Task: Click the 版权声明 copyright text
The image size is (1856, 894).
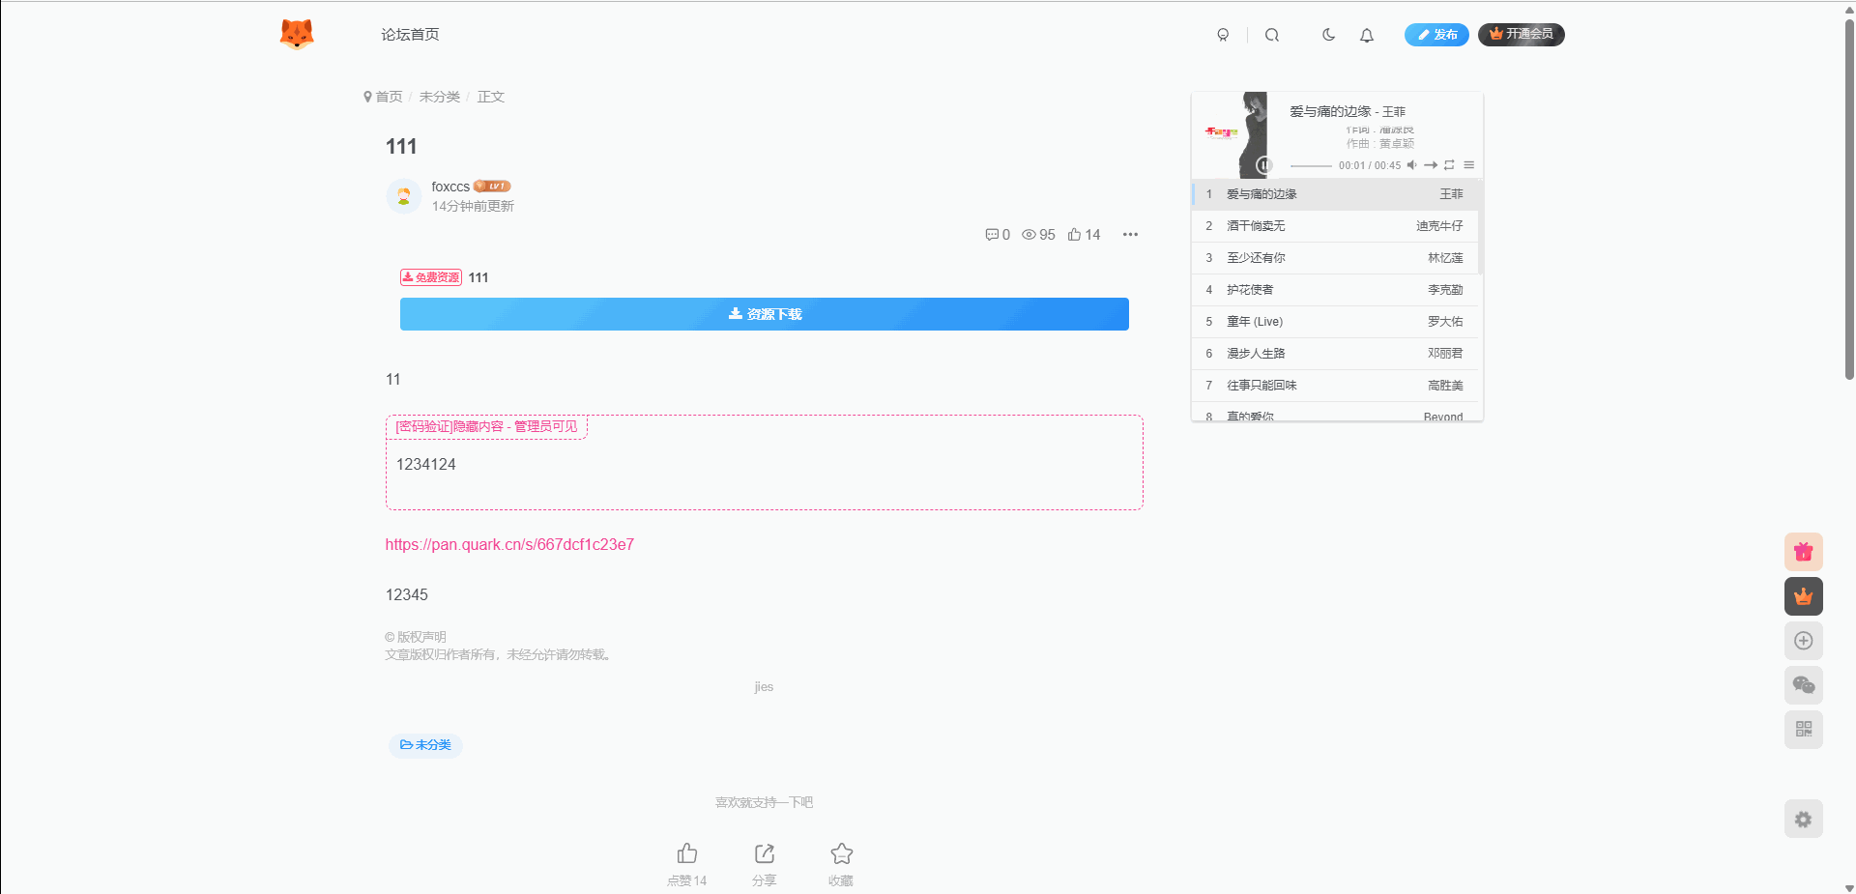Action: [416, 637]
